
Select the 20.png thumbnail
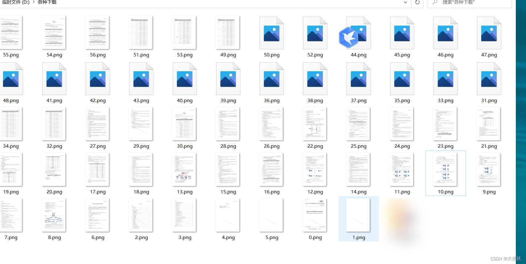pos(54,169)
